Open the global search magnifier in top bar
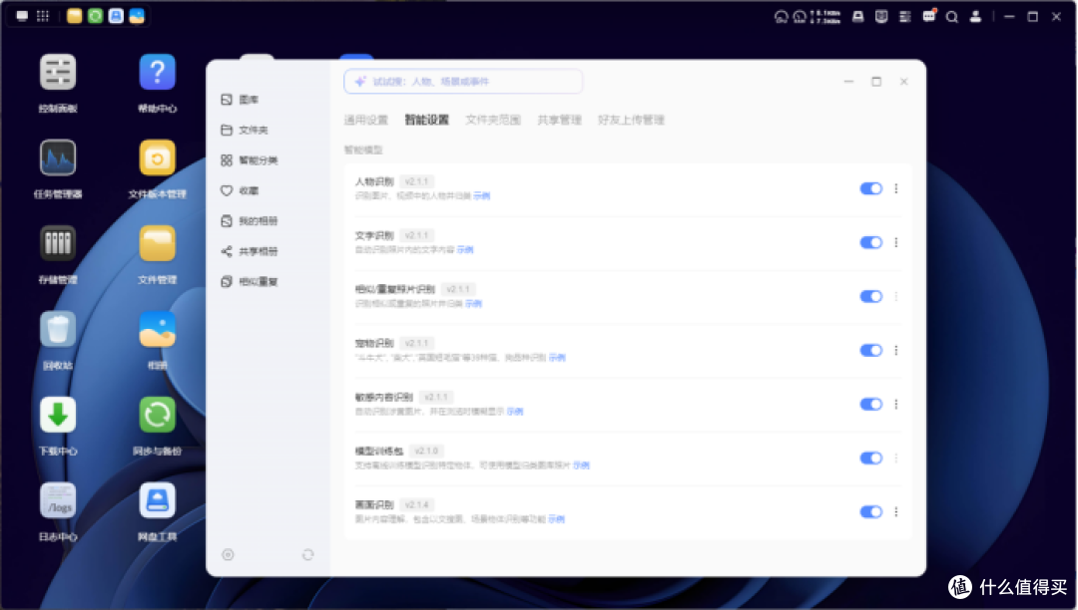Screen dimensions: 1078x610 952,17
